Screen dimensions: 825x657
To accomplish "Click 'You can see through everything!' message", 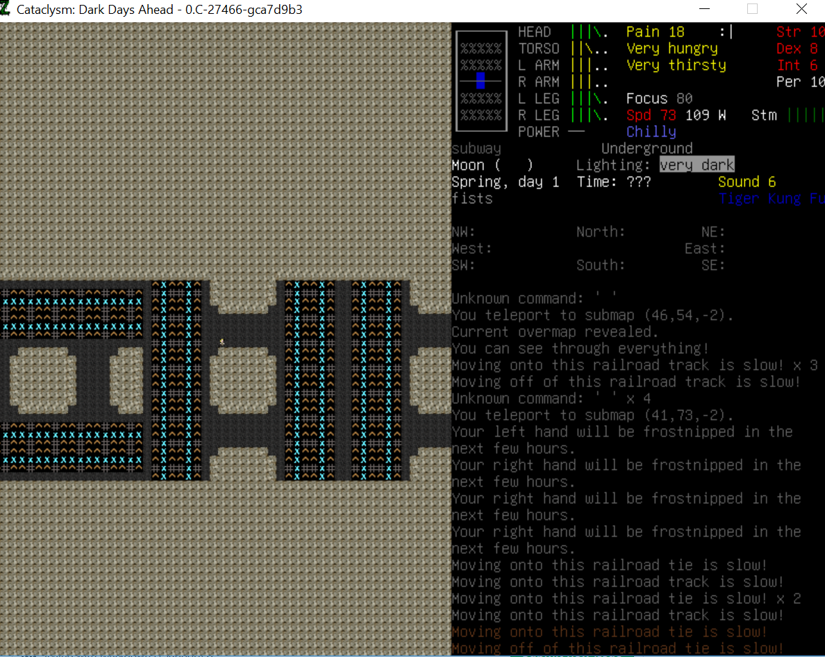I will click(x=581, y=348).
